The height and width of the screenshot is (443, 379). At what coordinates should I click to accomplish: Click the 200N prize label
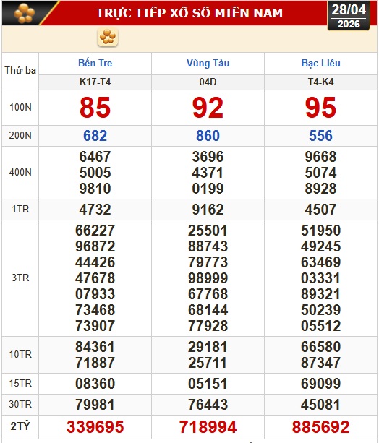[x=20, y=136]
